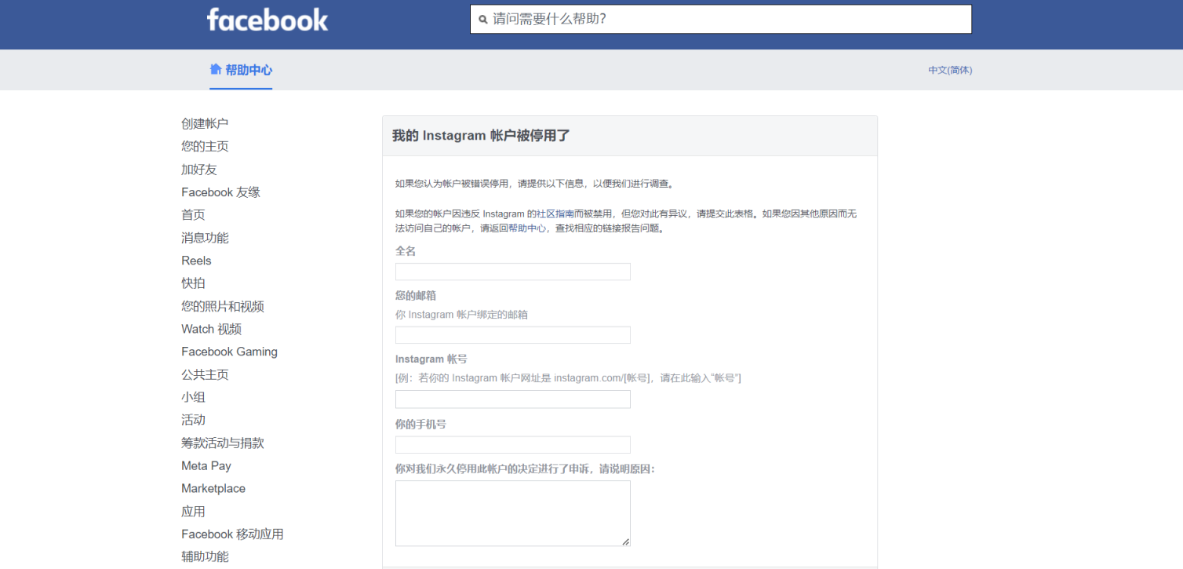Click the house icon beside 帮助中心
The width and height of the screenshot is (1183, 569).
216,69
